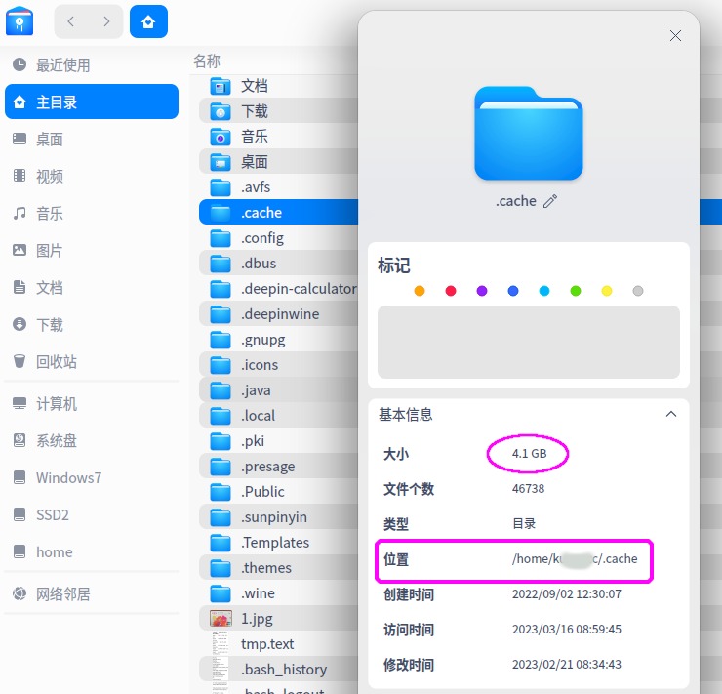Select the 桌面 folder in file list
722x694 pixels.
coord(279,162)
